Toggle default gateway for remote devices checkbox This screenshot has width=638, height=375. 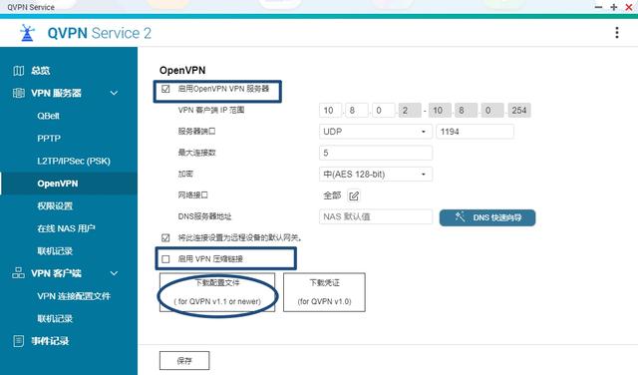(x=165, y=237)
